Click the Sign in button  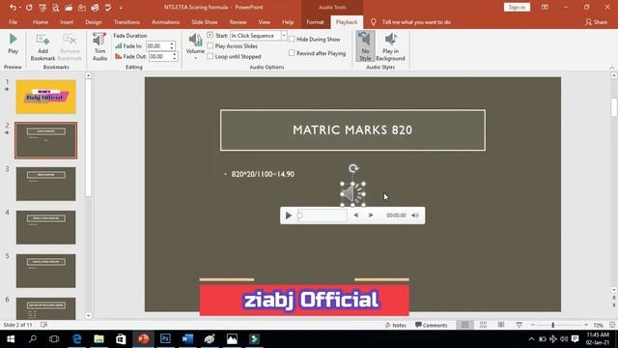[x=517, y=7]
